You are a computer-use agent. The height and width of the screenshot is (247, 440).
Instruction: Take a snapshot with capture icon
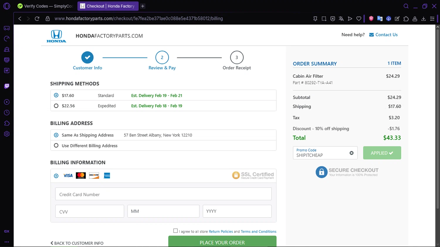[x=324, y=18]
